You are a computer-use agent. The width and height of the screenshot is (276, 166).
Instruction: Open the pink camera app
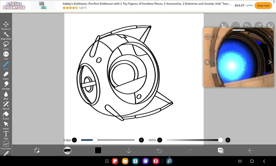pos(156,161)
